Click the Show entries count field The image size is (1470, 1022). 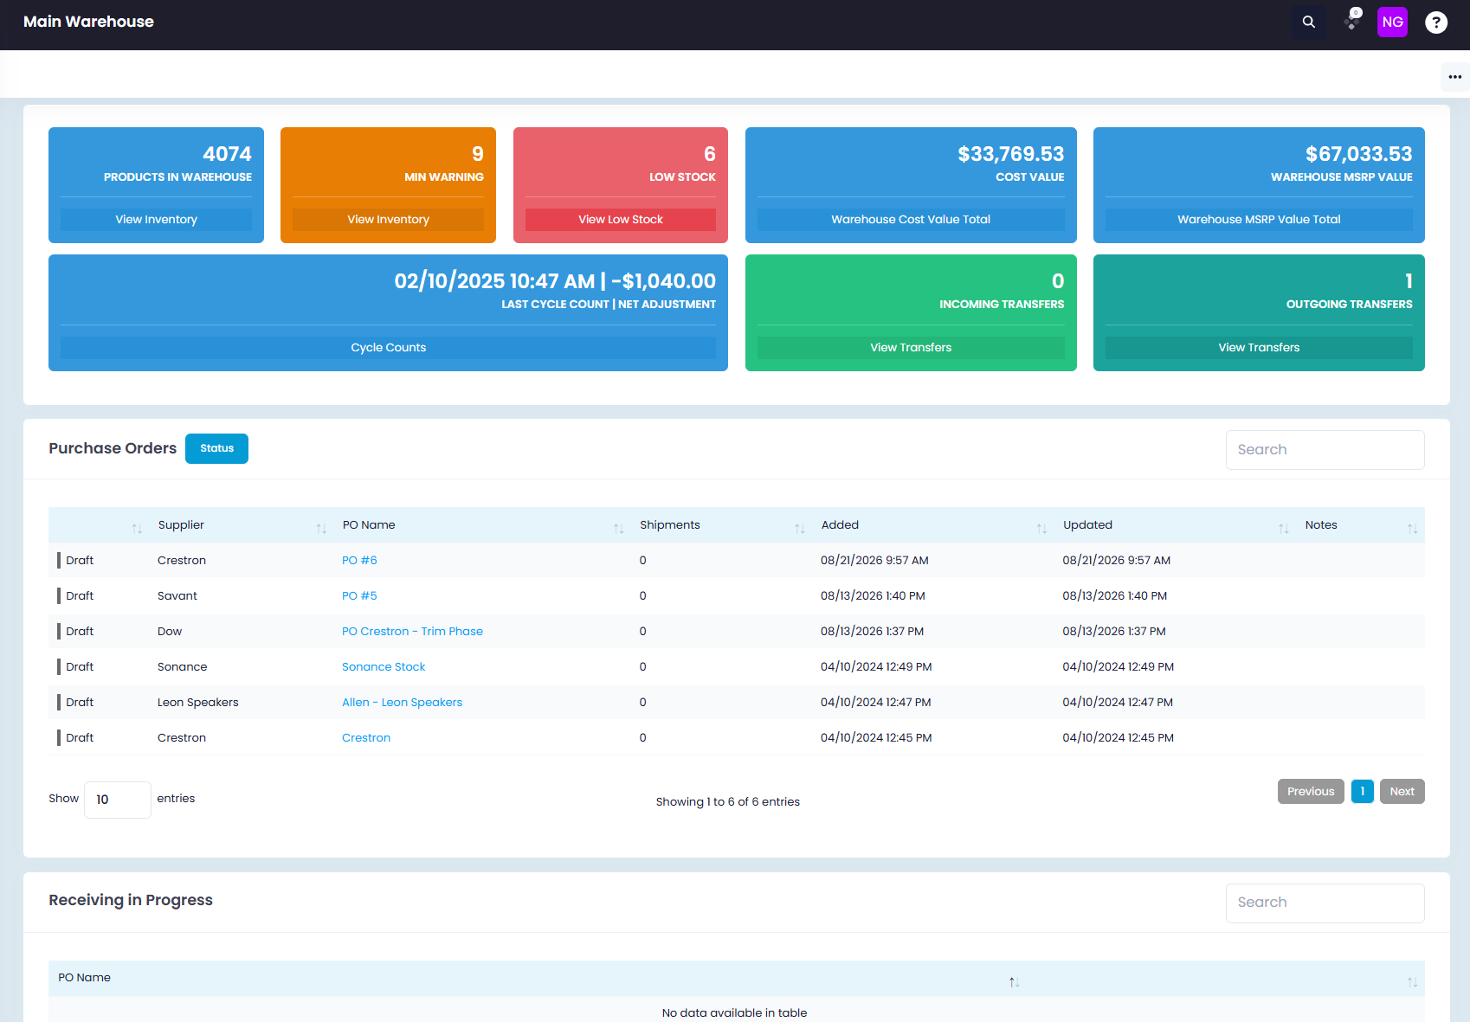(x=118, y=800)
